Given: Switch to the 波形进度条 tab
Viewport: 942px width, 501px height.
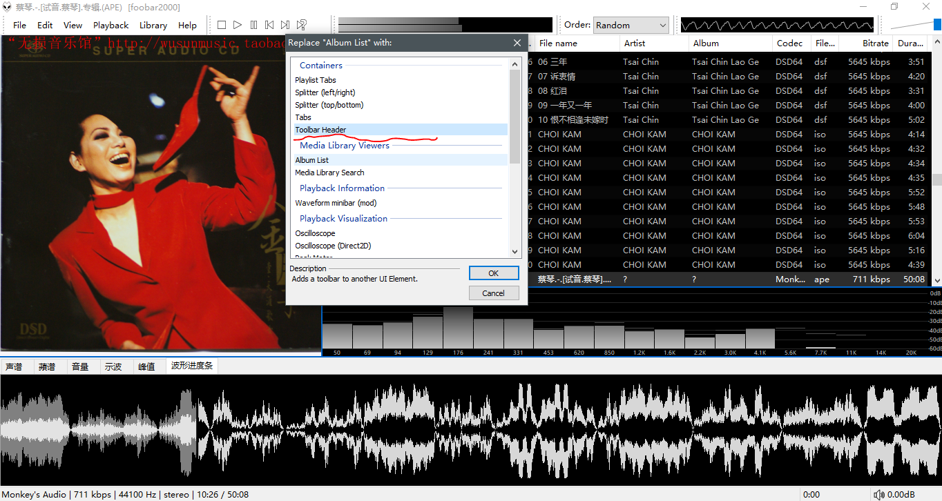Looking at the screenshot, I should (192, 366).
